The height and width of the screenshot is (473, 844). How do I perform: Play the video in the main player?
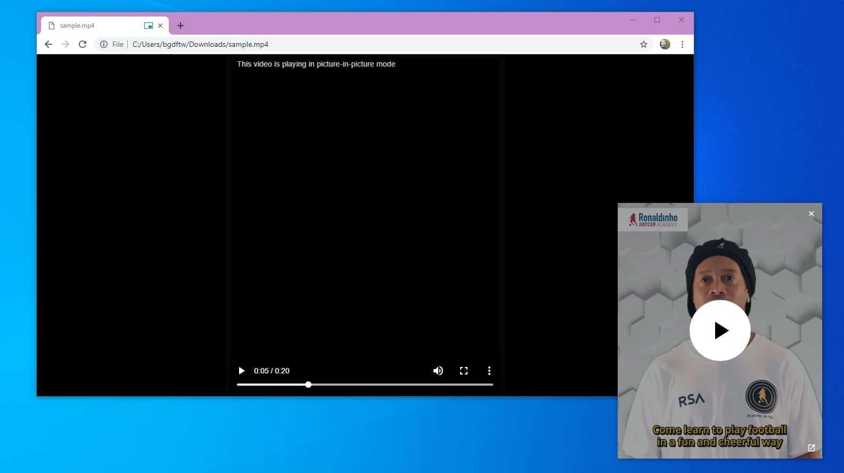pyautogui.click(x=242, y=371)
